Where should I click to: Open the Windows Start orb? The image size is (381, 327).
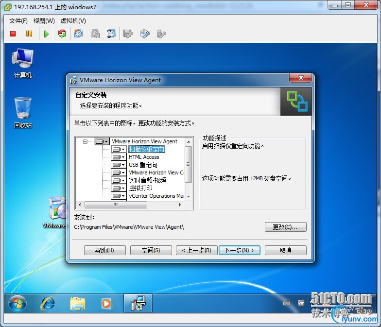[17, 303]
